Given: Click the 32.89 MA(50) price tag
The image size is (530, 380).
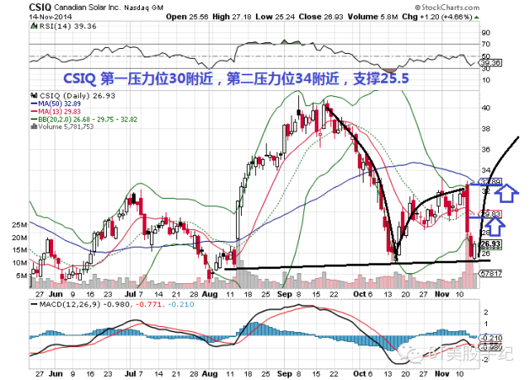Looking at the screenshot, I should [x=490, y=182].
